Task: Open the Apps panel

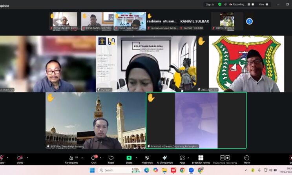Action: click(x=182, y=159)
